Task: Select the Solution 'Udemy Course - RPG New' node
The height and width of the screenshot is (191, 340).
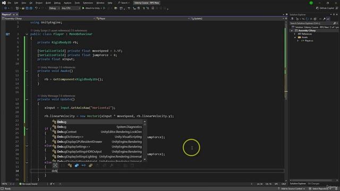Action: 315,27
